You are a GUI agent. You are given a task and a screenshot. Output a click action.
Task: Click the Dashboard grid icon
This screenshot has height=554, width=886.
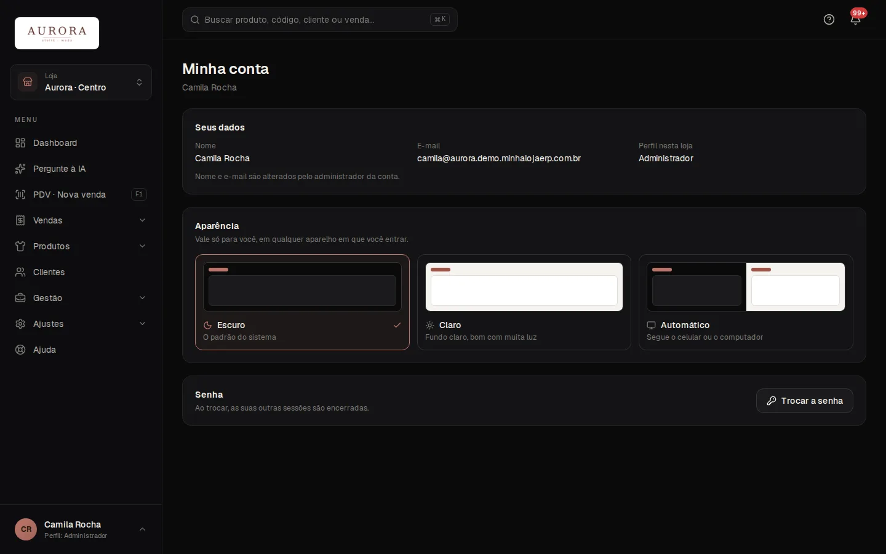click(20, 143)
